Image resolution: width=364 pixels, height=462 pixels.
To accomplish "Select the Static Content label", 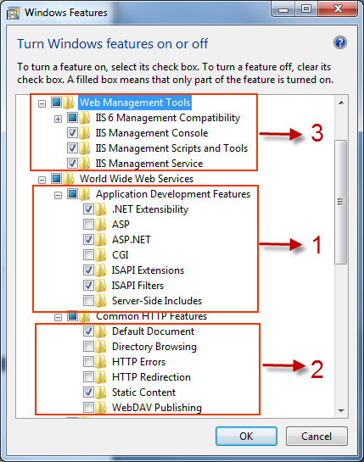I will click(x=143, y=392).
